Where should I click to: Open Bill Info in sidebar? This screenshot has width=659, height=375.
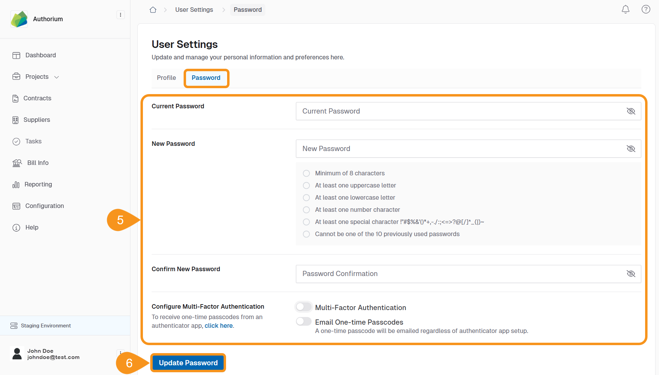point(38,163)
